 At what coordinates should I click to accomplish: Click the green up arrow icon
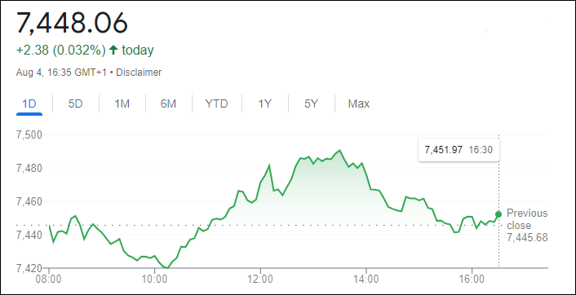(x=113, y=50)
